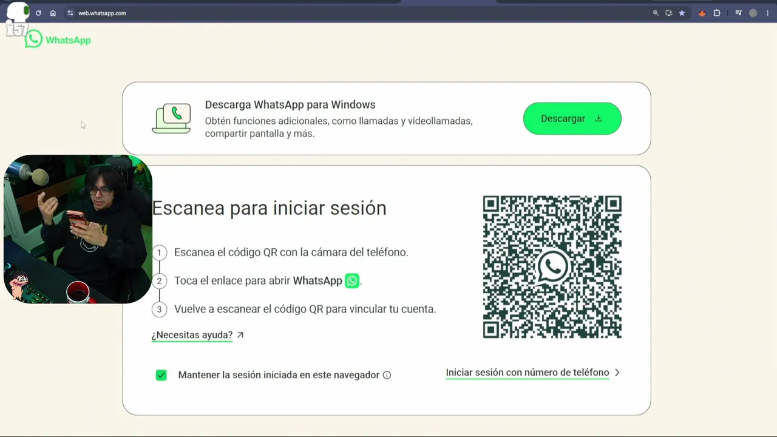The width and height of the screenshot is (777, 437).
Task: Open the zoom magnifier icon in address bar
Action: [656, 13]
